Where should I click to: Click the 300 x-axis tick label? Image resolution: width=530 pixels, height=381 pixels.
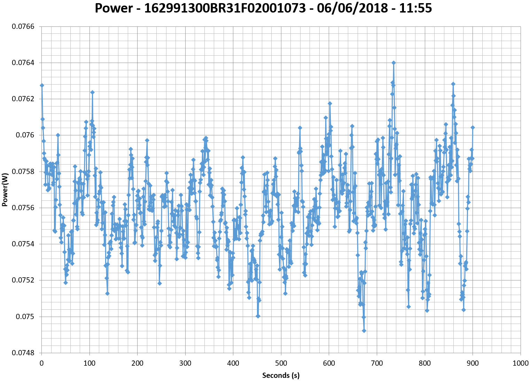pos(185,364)
